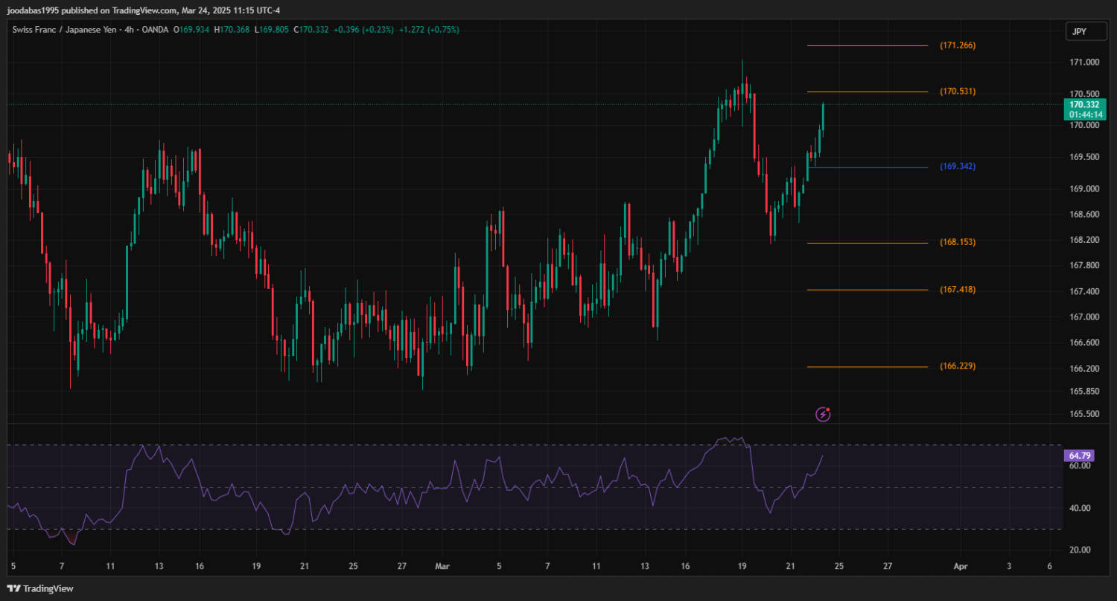Screen dimensions: 1117x601
Task: Select the orange (170.531) level label
Action: 957,92
